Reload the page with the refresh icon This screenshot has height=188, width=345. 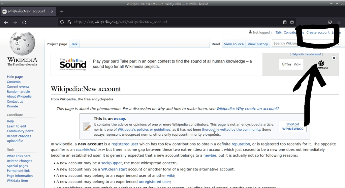(24, 22)
